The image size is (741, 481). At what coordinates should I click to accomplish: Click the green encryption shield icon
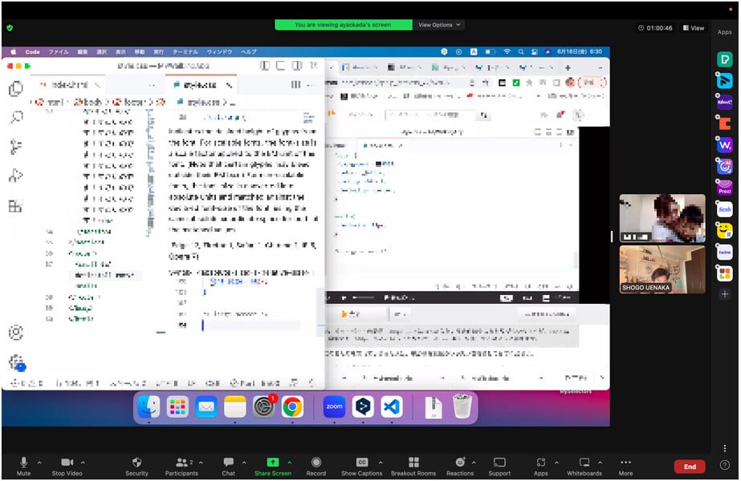click(10, 27)
